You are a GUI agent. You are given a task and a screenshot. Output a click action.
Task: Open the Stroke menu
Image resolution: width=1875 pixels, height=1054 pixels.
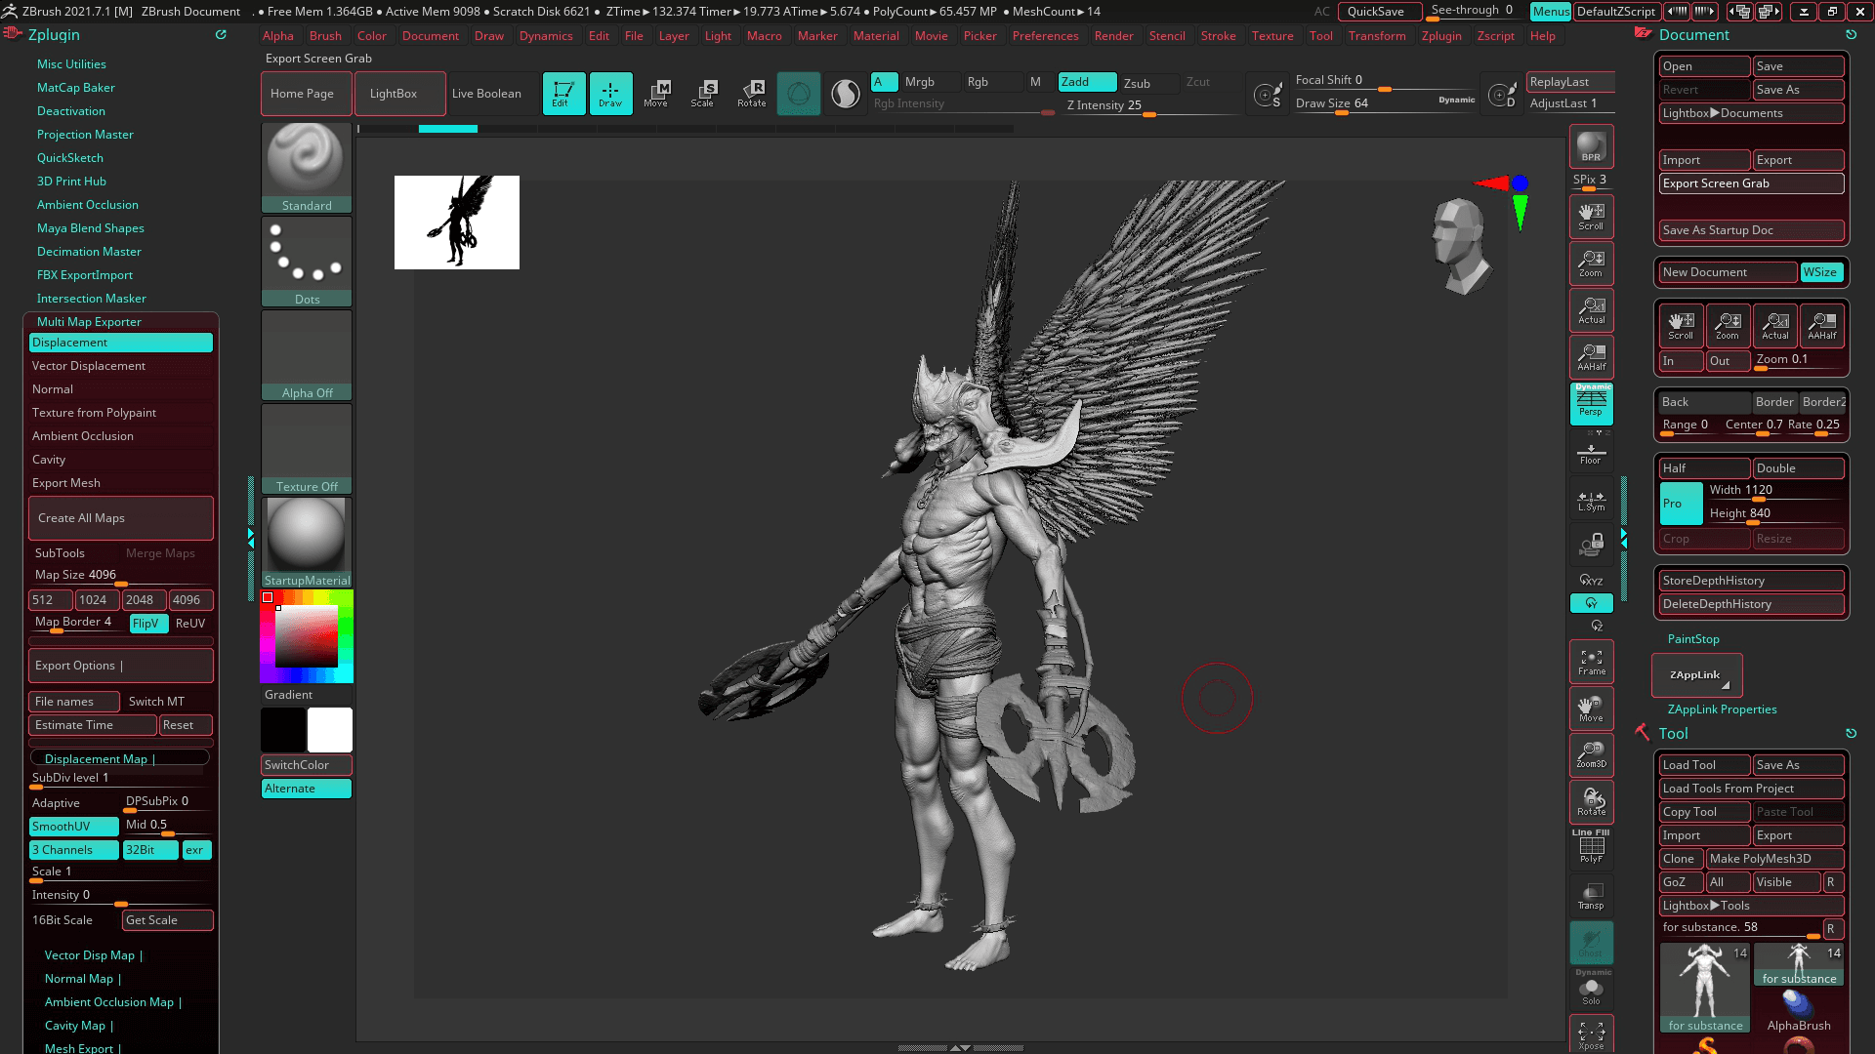click(1218, 36)
